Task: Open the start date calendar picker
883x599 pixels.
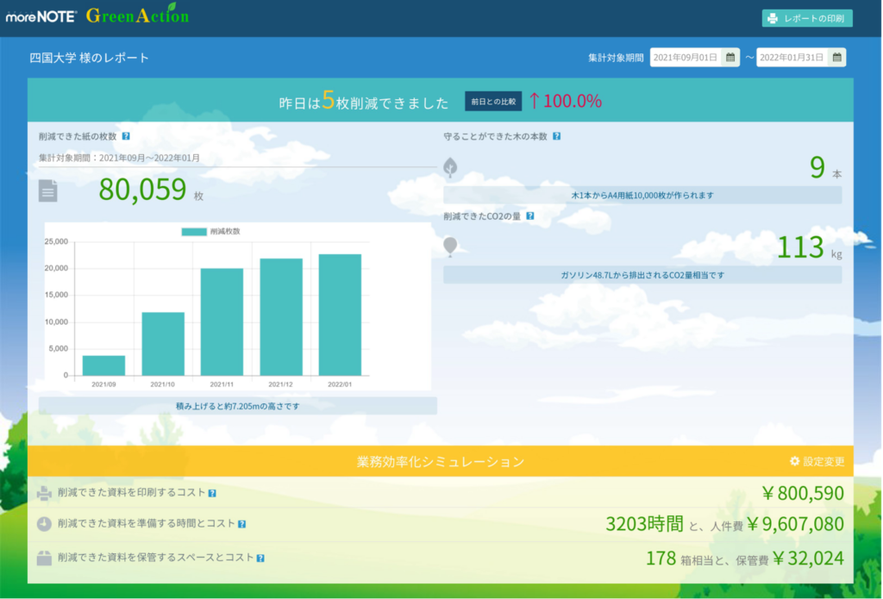Action: (729, 57)
